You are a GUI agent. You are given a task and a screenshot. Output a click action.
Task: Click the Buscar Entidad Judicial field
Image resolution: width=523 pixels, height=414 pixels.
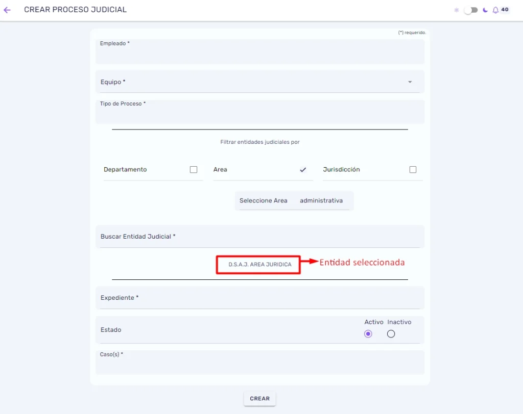point(260,237)
